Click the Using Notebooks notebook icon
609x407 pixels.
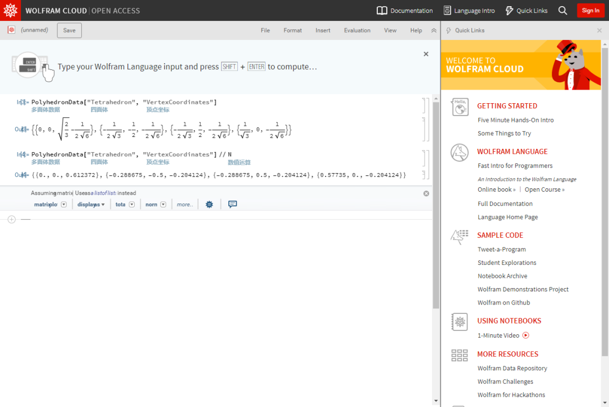(x=460, y=322)
